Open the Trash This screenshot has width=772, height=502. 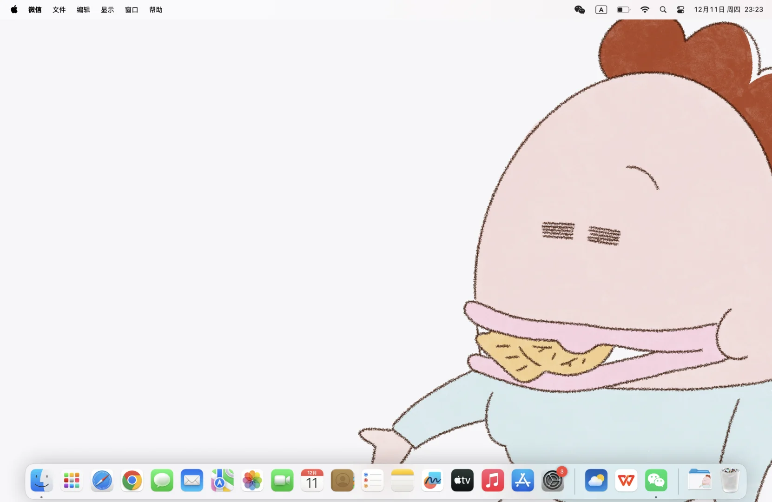[730, 481]
